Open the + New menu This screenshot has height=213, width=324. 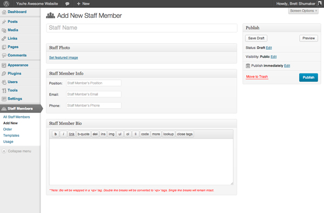pos(83,4)
